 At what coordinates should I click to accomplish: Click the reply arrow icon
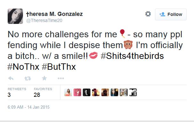pos(11,78)
